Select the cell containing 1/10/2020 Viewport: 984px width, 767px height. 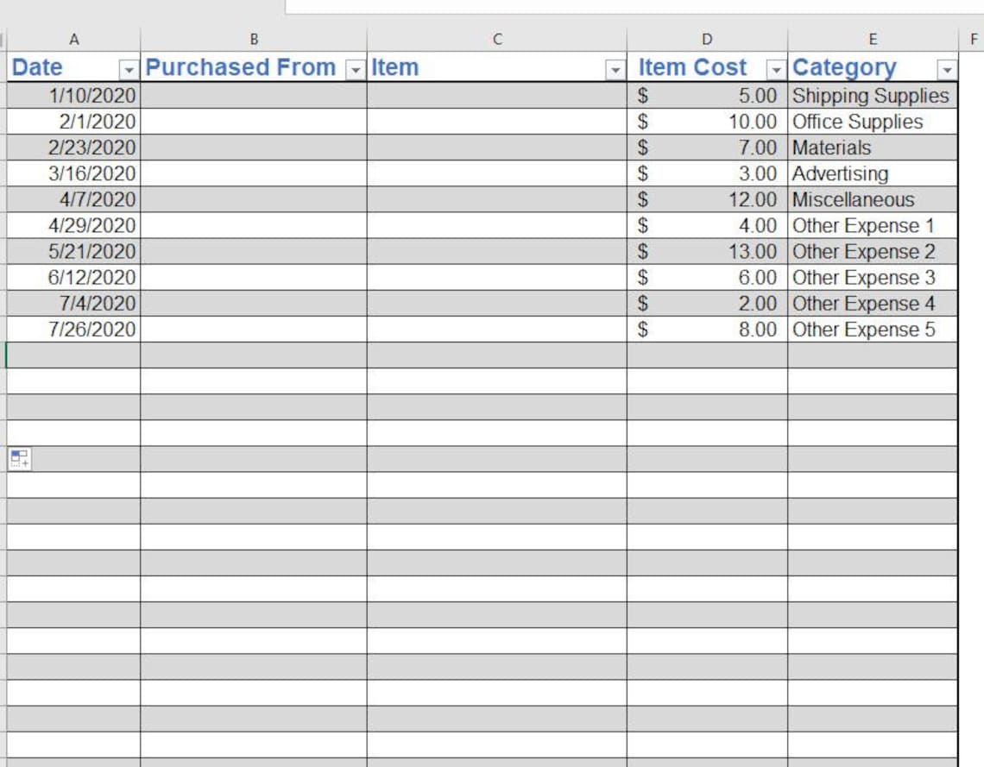point(104,96)
